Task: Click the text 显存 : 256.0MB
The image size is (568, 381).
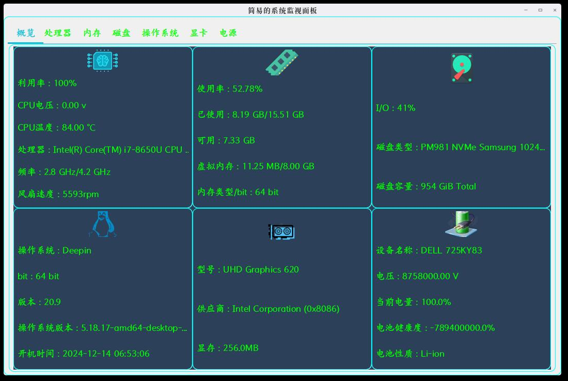Action: (228, 348)
